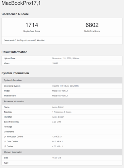This screenshot has width=124, height=168.
Task: Click the Identifier label
Action: point(8,117)
